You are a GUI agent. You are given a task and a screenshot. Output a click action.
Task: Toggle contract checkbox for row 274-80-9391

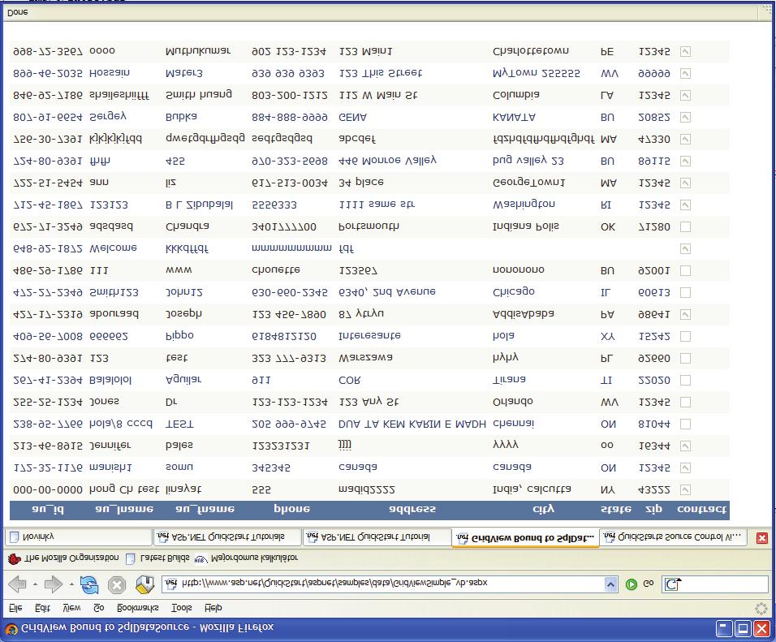[x=685, y=358]
